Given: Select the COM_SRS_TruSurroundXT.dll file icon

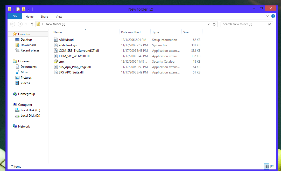Looking at the screenshot, I should [56, 51].
